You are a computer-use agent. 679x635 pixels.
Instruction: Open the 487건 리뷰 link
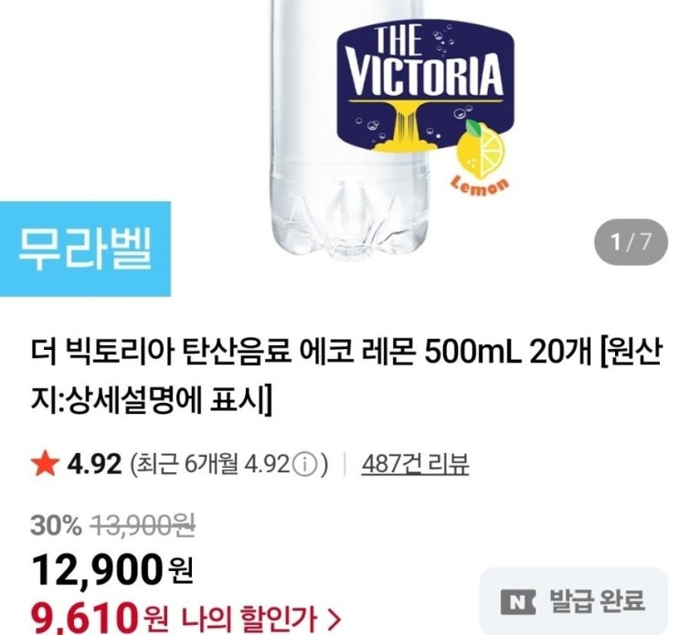[415, 465]
